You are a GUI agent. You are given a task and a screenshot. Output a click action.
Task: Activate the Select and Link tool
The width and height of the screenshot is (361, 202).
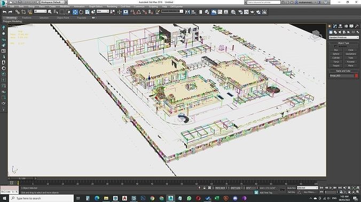click(x=18, y=12)
